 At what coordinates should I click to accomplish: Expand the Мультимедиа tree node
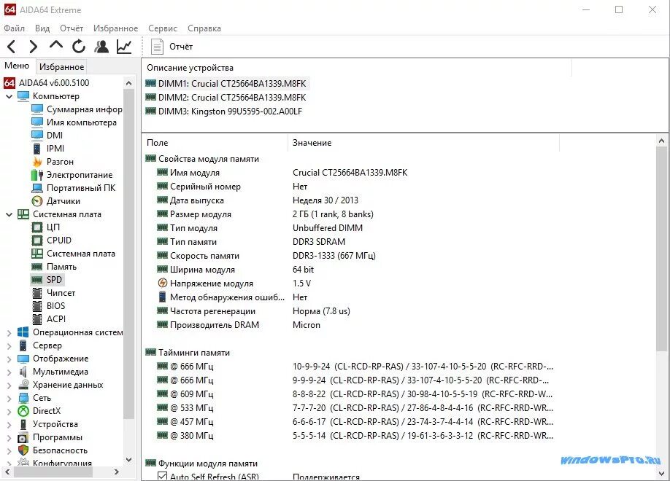9,372
